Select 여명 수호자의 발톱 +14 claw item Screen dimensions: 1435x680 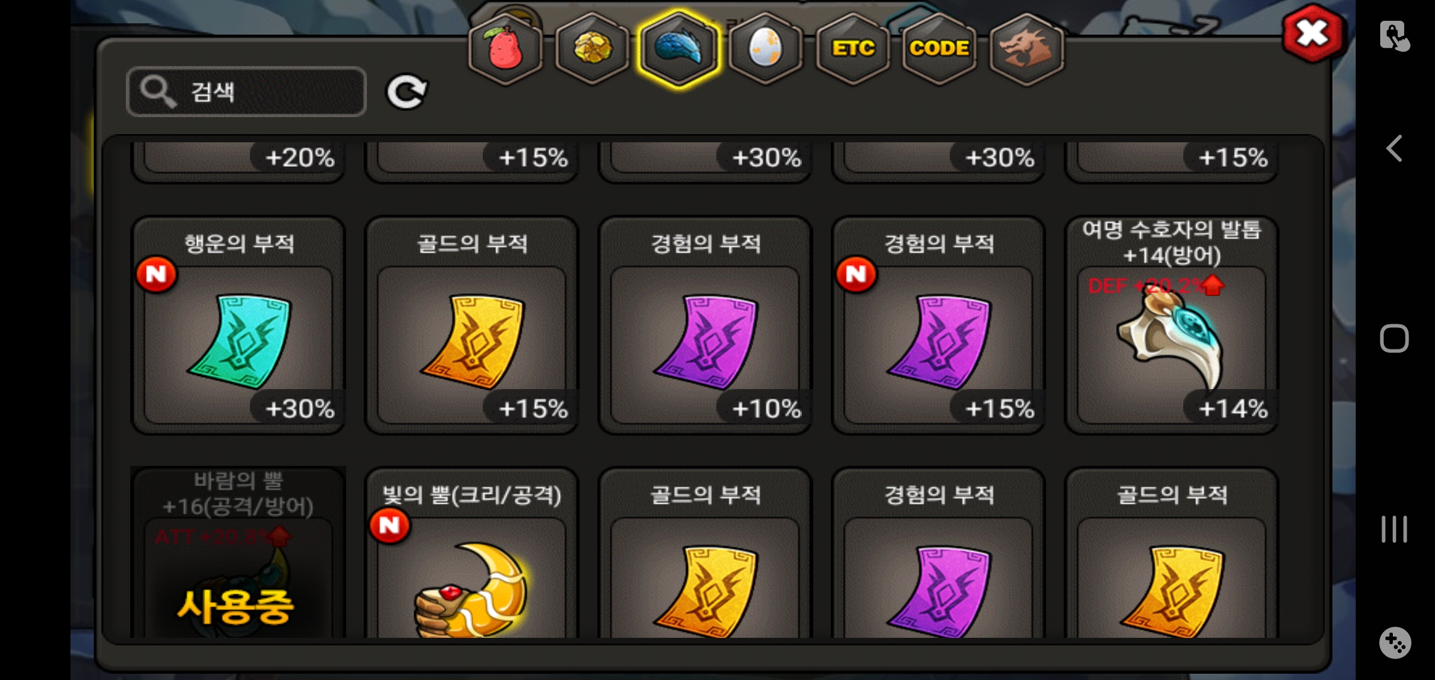tap(1172, 326)
